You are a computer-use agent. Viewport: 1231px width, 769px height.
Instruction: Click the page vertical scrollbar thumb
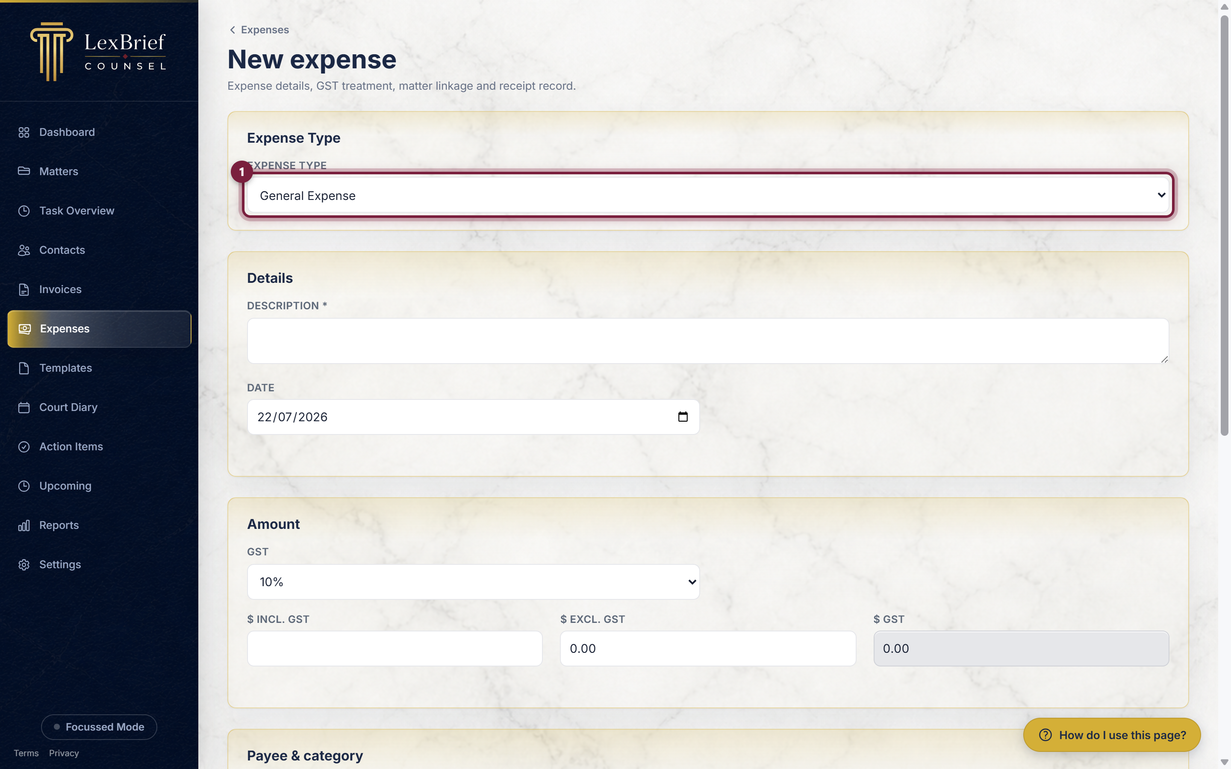pos(1225,226)
